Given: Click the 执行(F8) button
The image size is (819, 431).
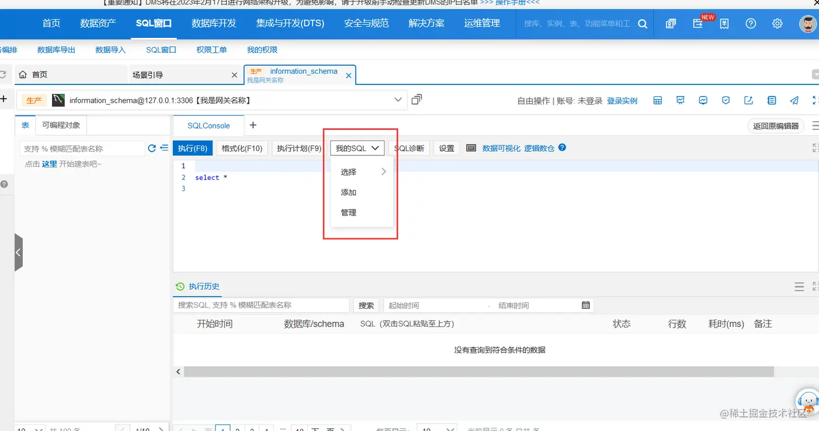Looking at the screenshot, I should tap(192, 148).
